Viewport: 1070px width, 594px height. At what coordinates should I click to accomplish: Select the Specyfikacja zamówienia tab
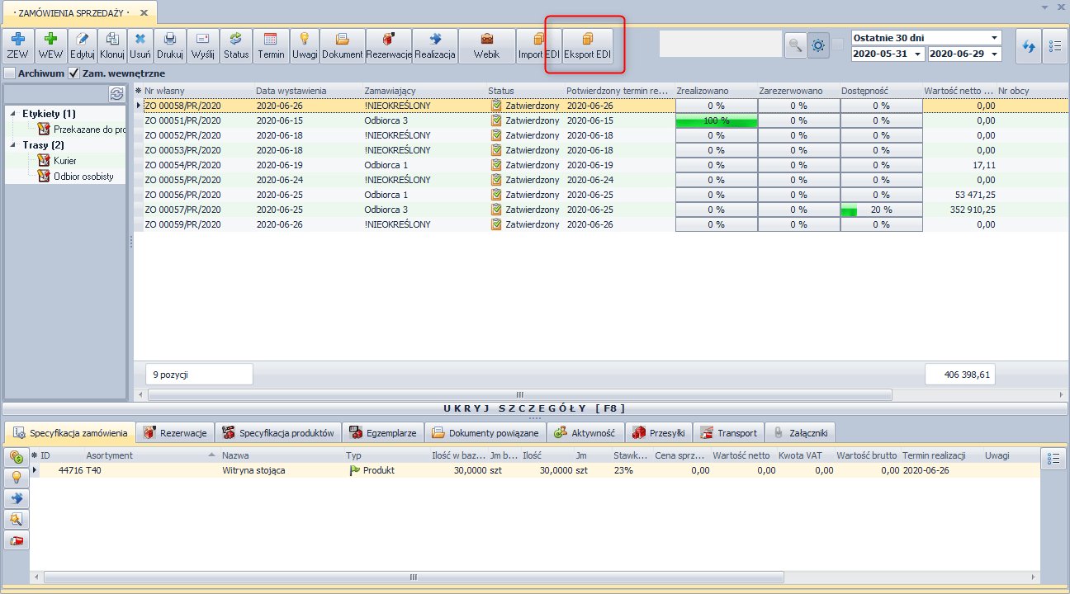[x=70, y=432]
